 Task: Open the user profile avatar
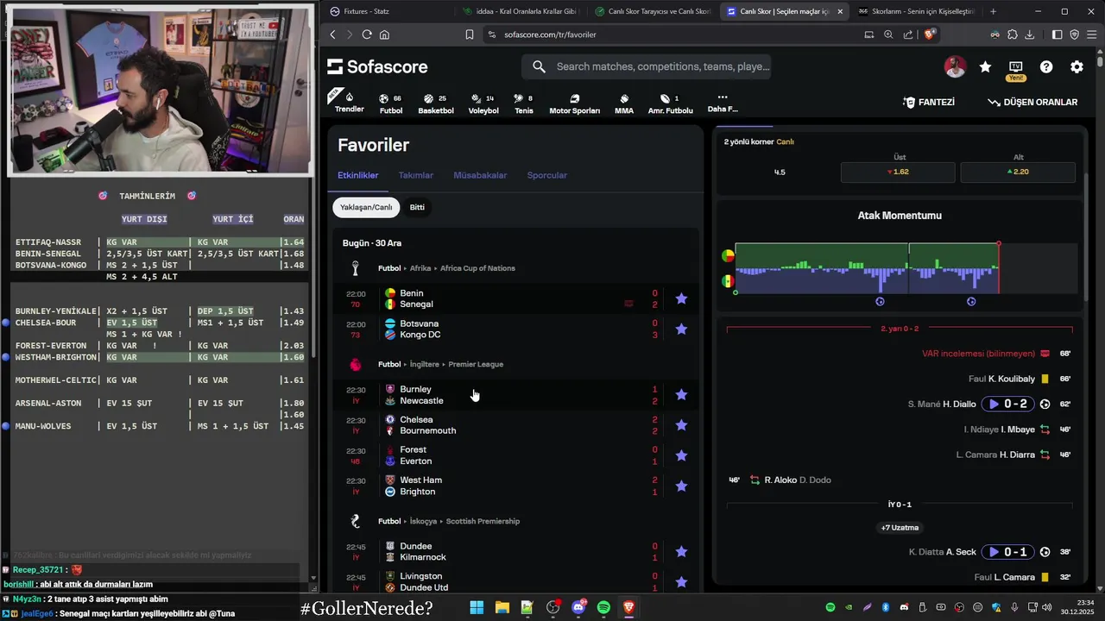pyautogui.click(x=955, y=66)
